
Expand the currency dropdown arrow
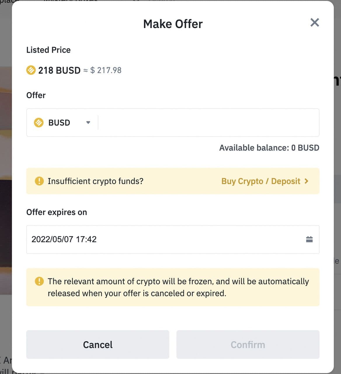point(88,123)
